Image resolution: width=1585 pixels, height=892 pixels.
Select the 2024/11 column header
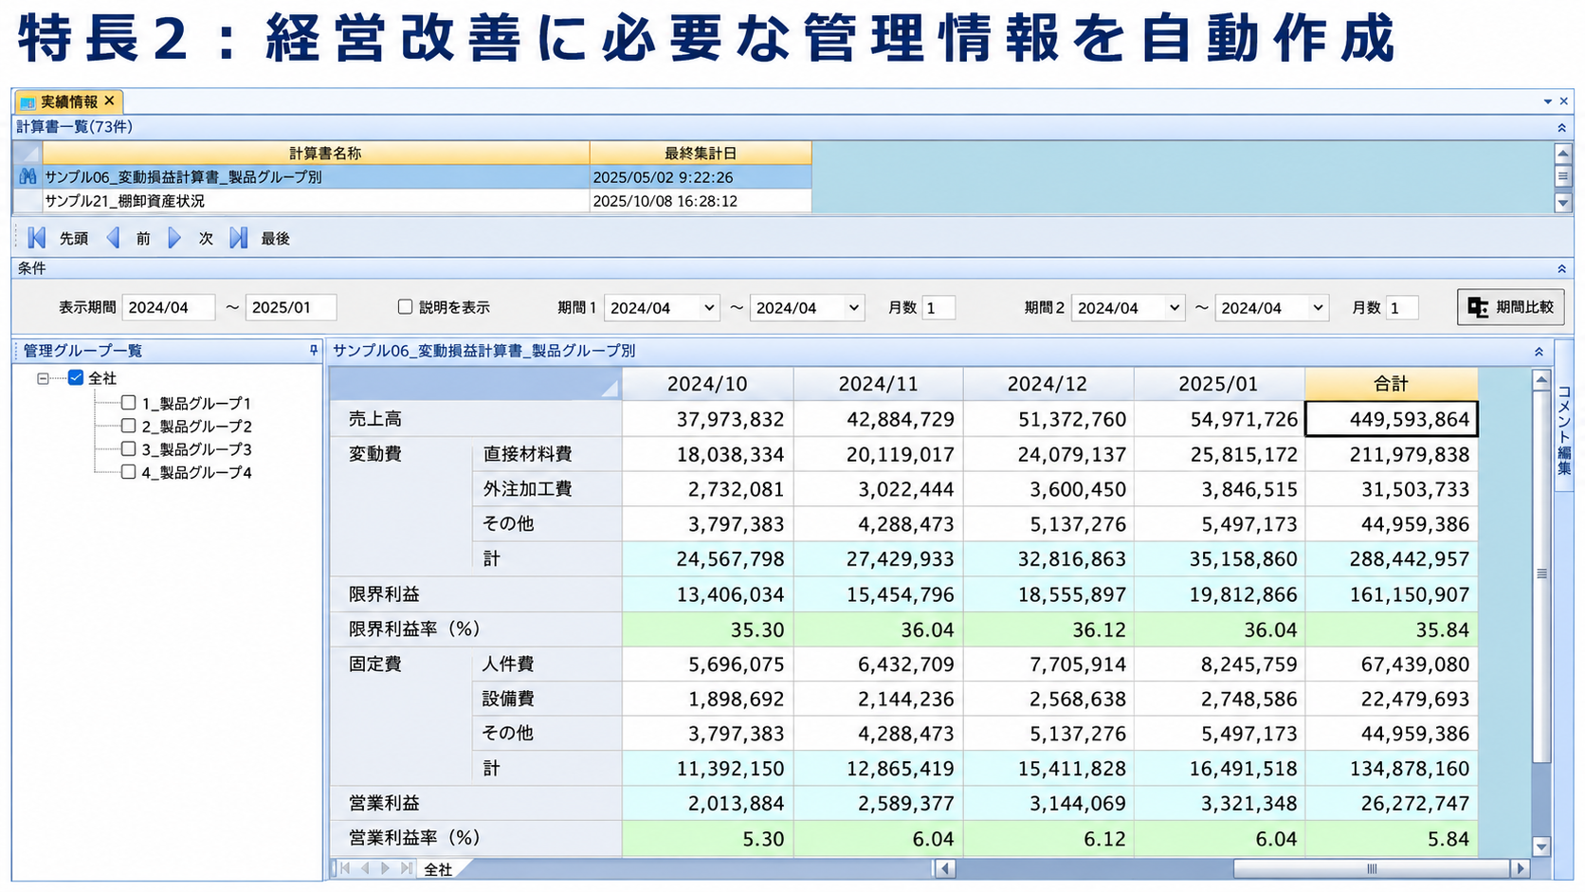point(878,384)
